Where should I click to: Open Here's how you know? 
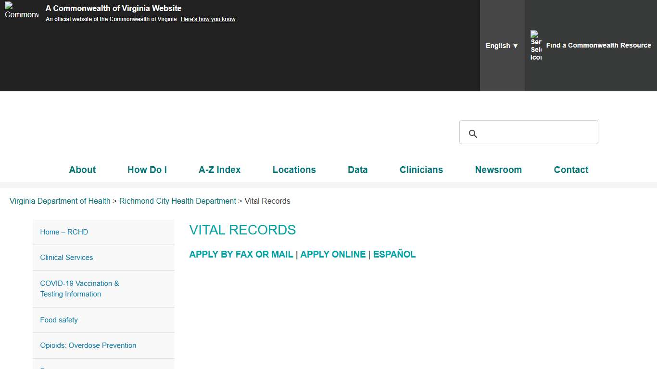tap(208, 19)
